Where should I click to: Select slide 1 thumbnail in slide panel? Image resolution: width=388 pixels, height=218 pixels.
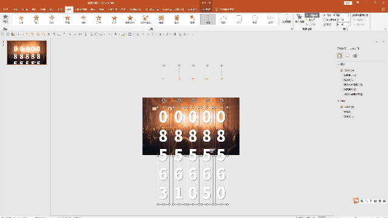click(x=27, y=53)
